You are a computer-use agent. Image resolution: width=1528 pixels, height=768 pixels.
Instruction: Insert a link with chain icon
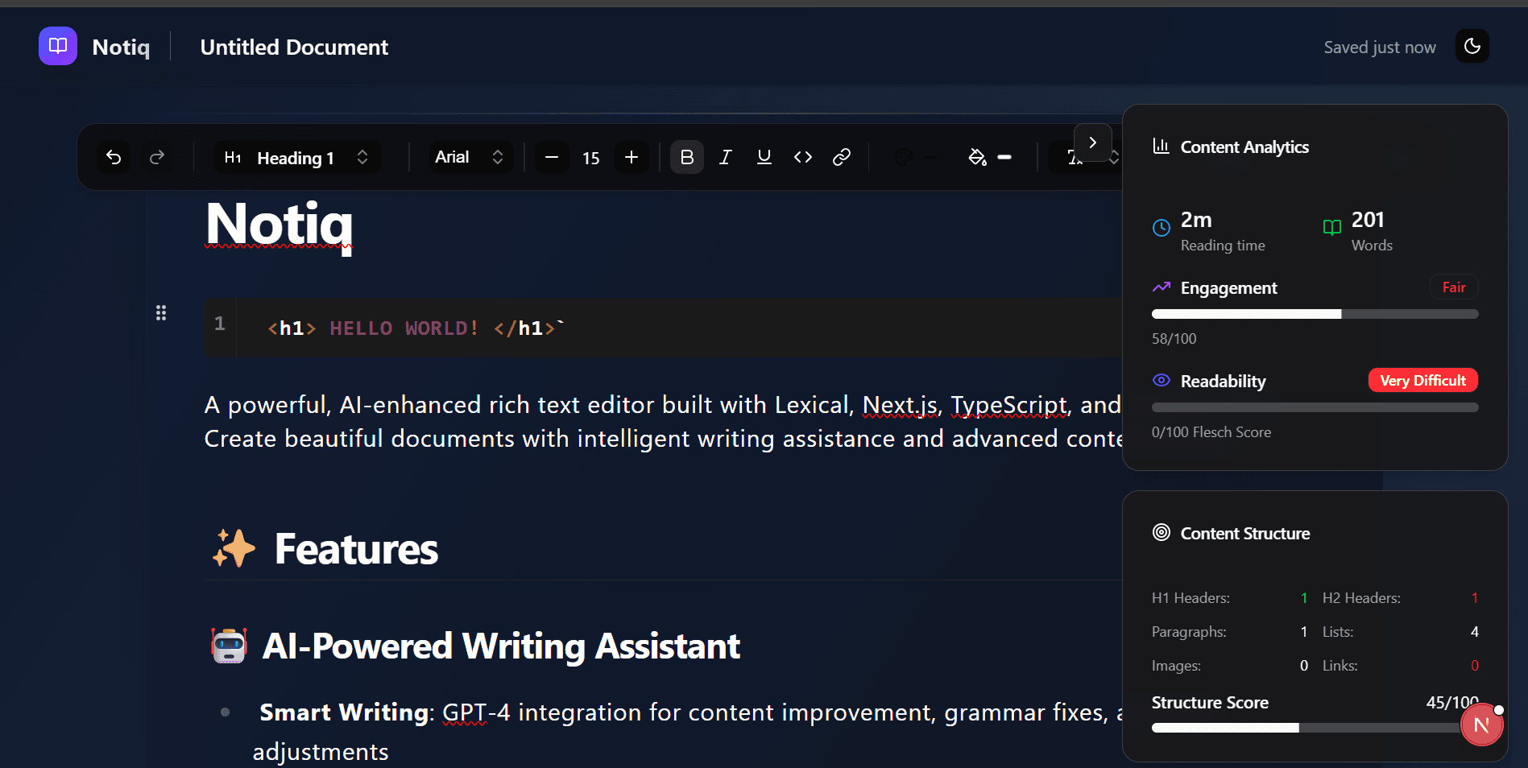pyautogui.click(x=841, y=158)
